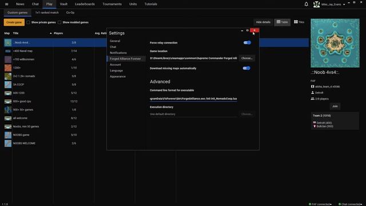Click the players group icon
366x206 pixels.
point(313,98)
